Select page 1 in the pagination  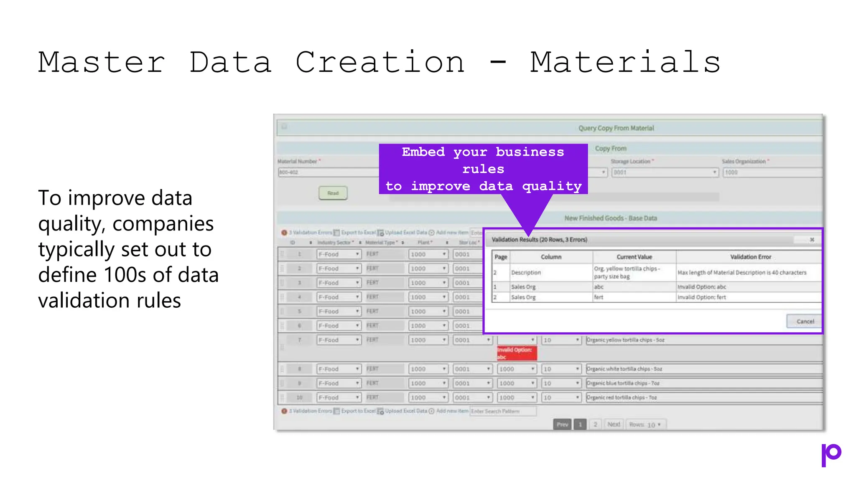(580, 425)
